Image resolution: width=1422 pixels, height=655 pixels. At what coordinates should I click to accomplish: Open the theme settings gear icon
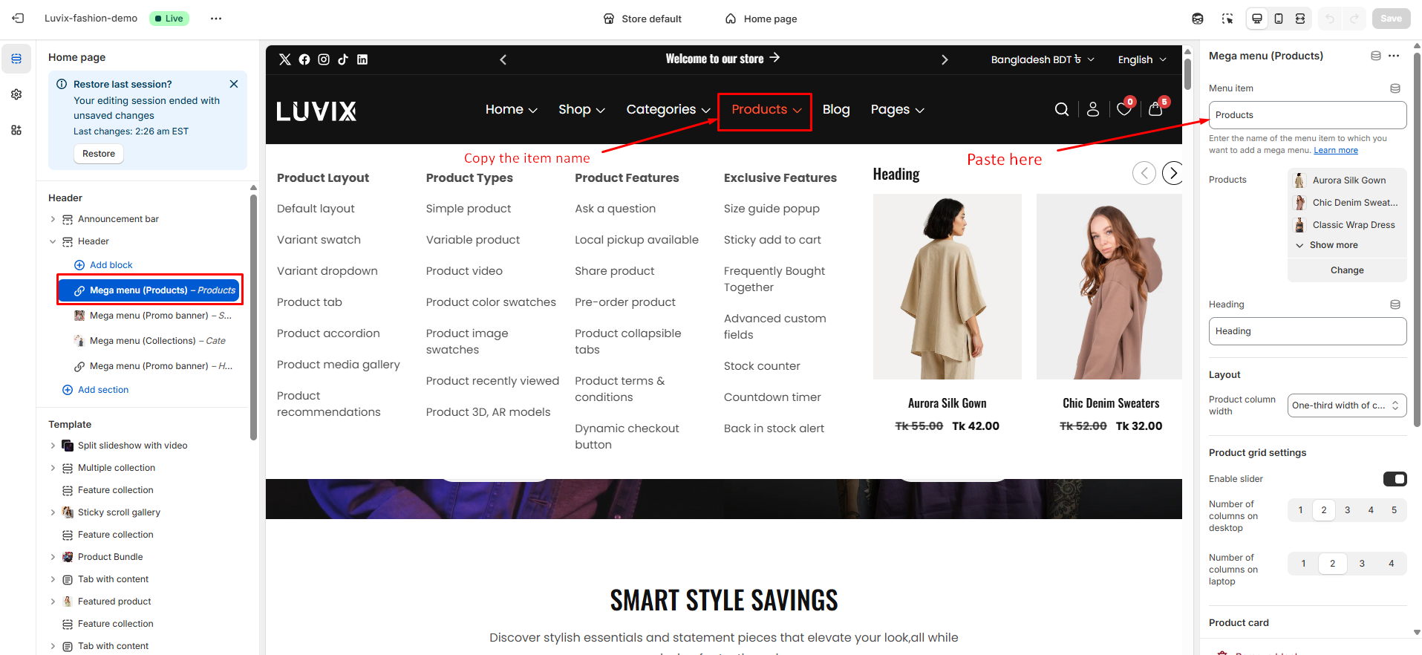16,94
